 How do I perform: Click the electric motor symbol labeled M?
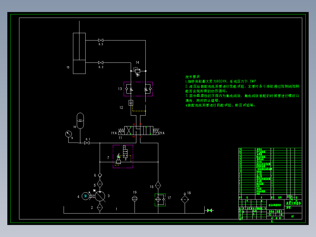86,196
